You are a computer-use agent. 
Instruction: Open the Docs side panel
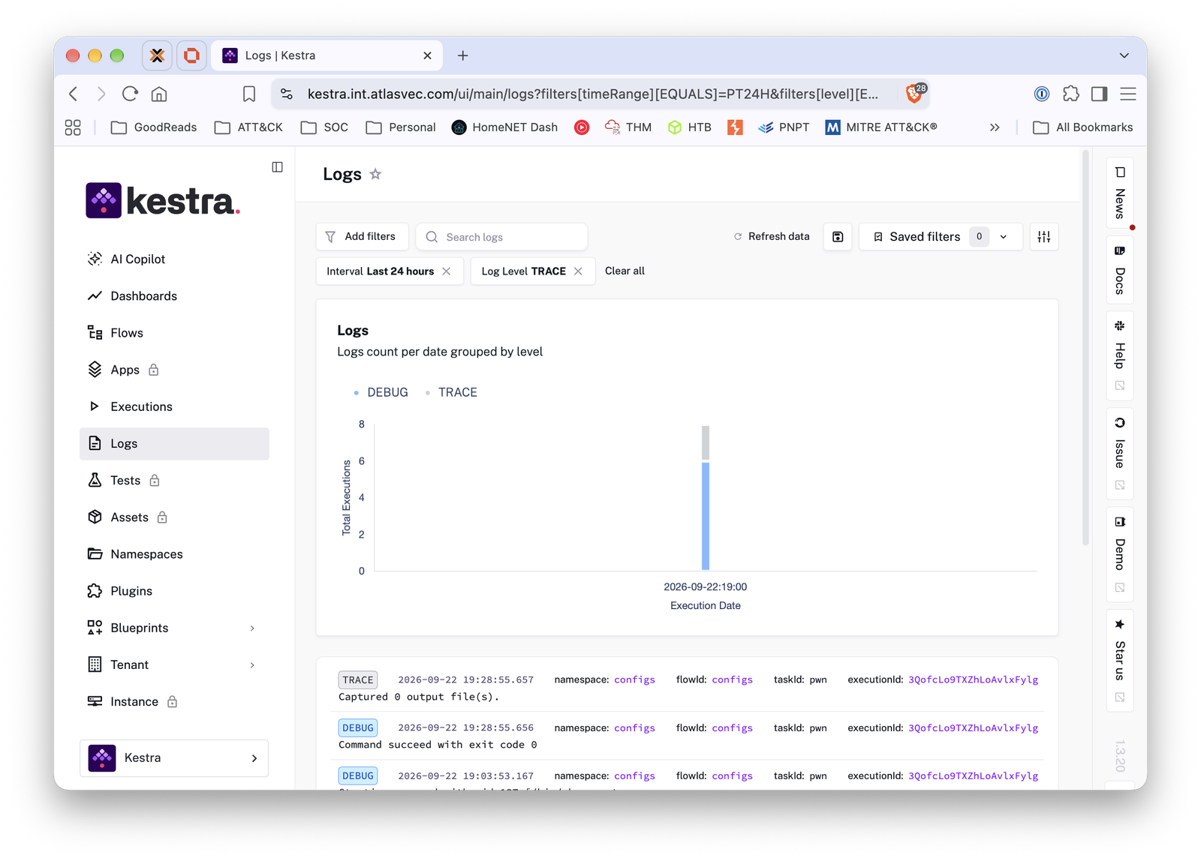pyautogui.click(x=1119, y=271)
